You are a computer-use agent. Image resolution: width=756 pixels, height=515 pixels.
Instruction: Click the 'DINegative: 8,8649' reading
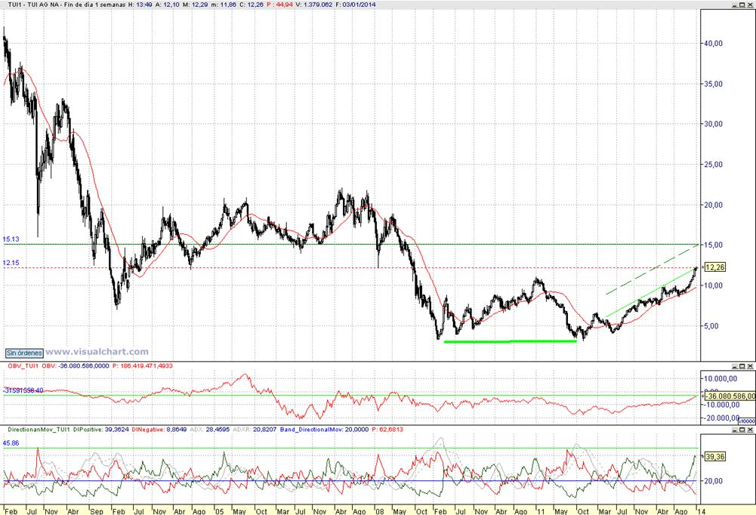159,429
